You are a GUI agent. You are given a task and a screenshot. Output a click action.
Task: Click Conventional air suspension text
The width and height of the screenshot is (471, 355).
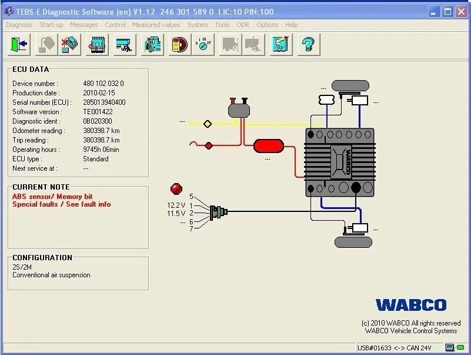pos(51,275)
